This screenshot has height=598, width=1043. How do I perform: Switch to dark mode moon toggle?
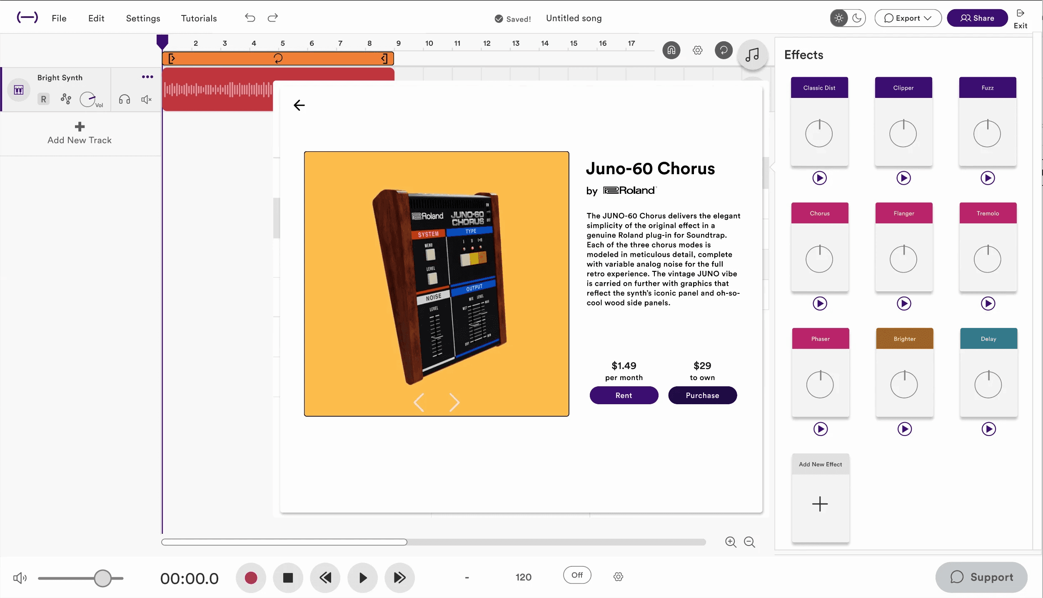coord(857,18)
